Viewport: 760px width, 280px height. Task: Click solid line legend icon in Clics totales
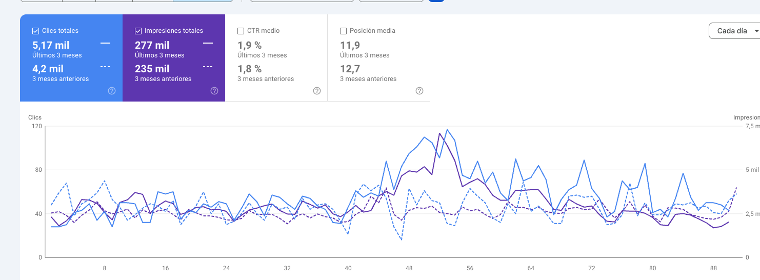105,44
